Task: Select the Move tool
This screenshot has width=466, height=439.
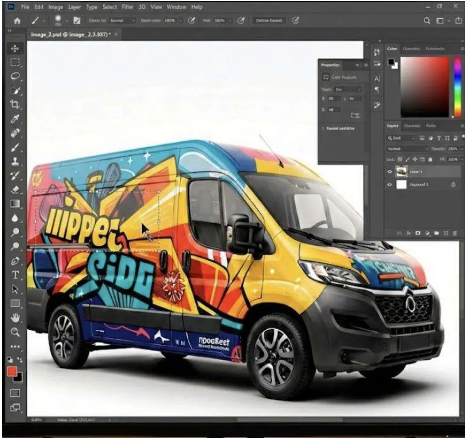Action: tap(15, 48)
